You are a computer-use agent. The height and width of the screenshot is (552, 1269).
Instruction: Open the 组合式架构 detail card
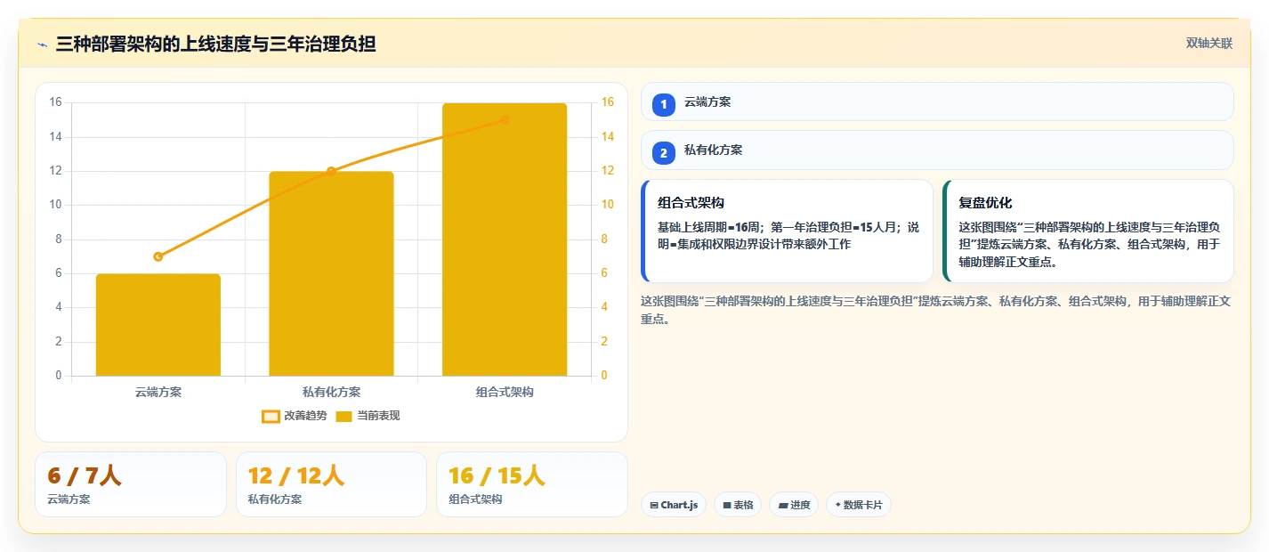click(x=787, y=231)
